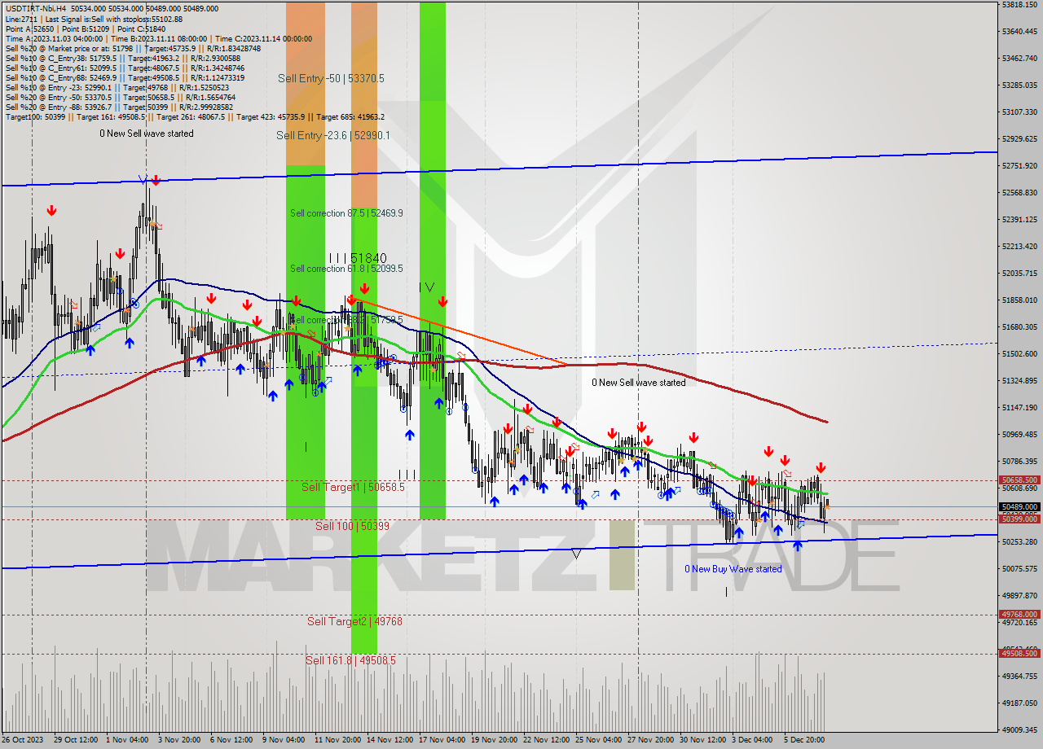The height and width of the screenshot is (749, 1043).
Task: Select the '26 Oct 2023' date label on the time axis
Action: 24,742
